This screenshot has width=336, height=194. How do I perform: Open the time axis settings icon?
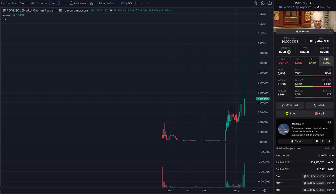265,191
